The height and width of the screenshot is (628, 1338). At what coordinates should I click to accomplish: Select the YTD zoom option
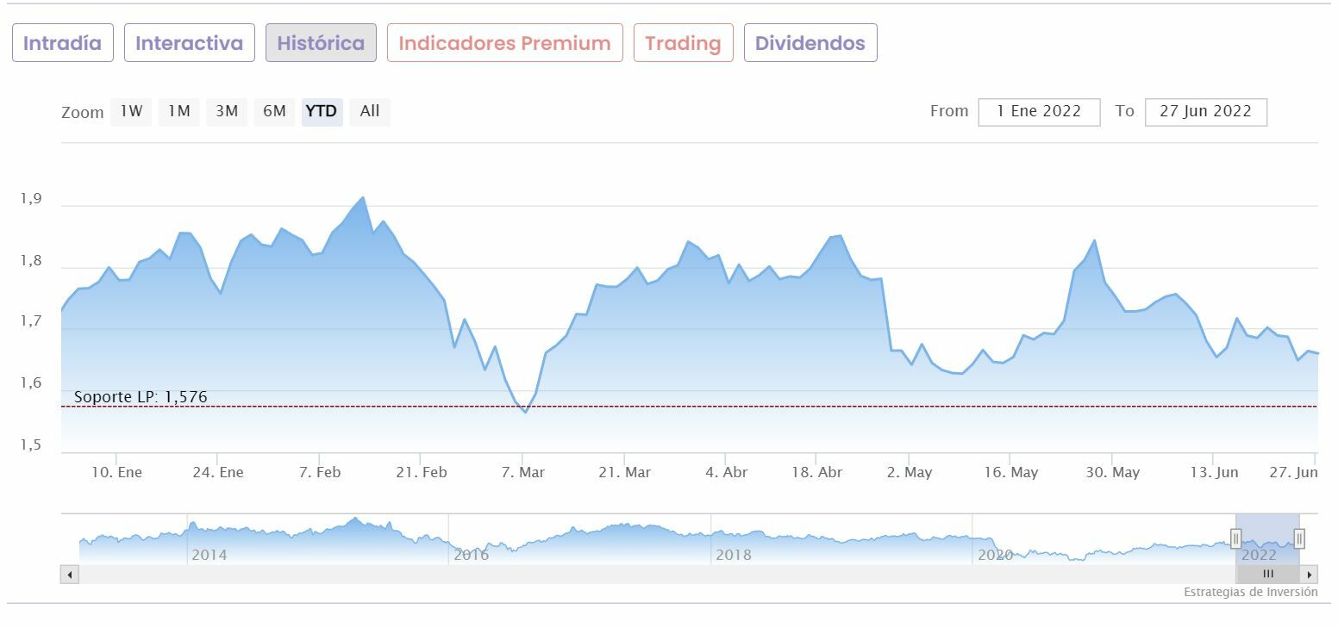(322, 112)
